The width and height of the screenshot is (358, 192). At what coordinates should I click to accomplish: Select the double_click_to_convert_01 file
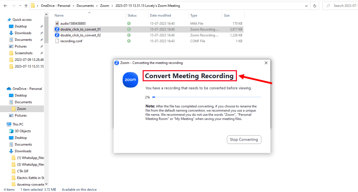[x=148, y=29]
